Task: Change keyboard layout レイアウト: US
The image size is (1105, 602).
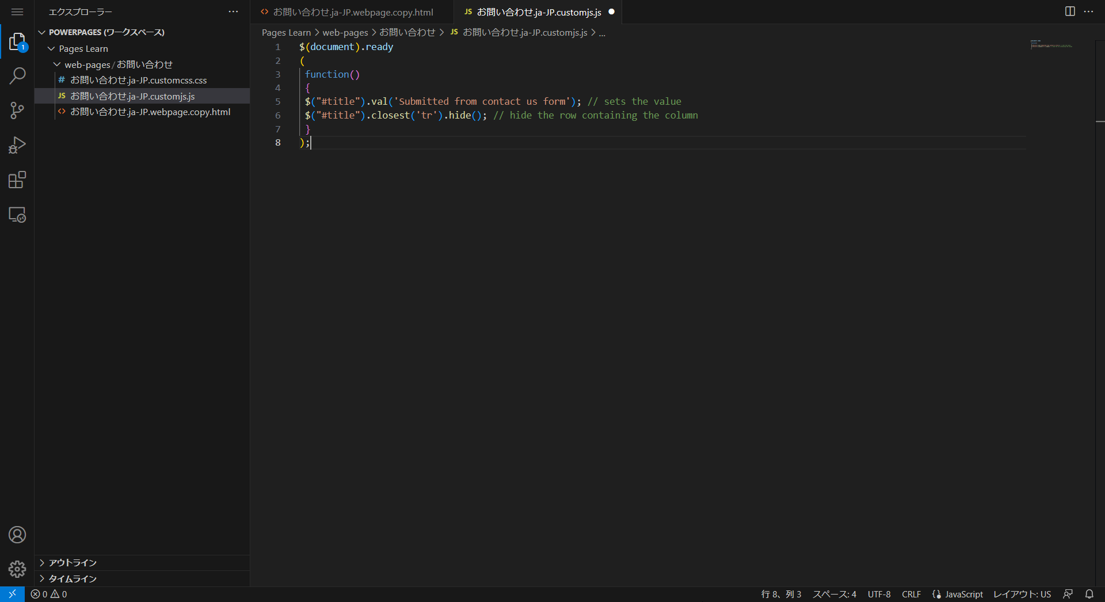Action: click(x=1022, y=594)
